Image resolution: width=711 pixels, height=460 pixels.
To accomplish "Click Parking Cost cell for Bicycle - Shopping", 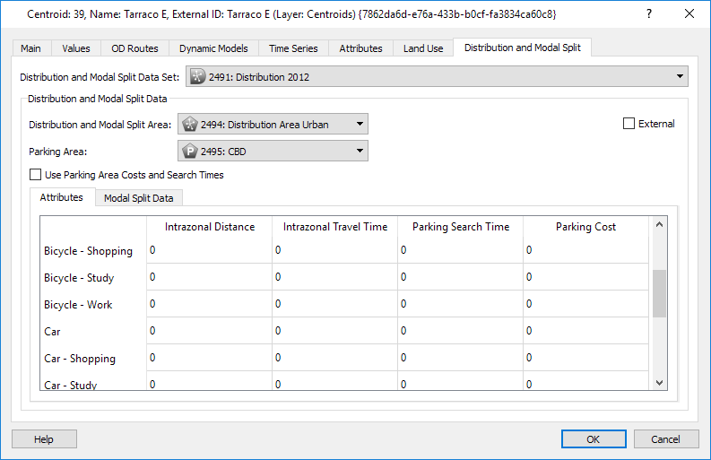I will 585,250.
